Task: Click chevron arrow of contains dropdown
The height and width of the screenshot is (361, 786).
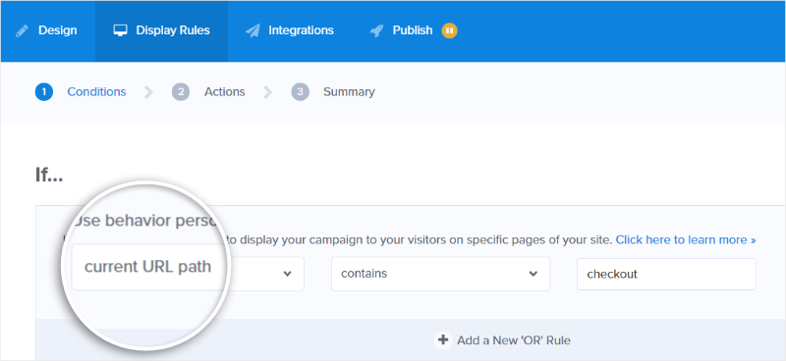Action: 533,274
